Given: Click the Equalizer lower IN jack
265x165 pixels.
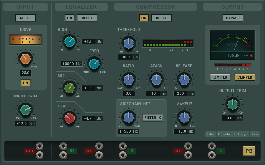Looking at the screenshot, I should coord(63,155).
